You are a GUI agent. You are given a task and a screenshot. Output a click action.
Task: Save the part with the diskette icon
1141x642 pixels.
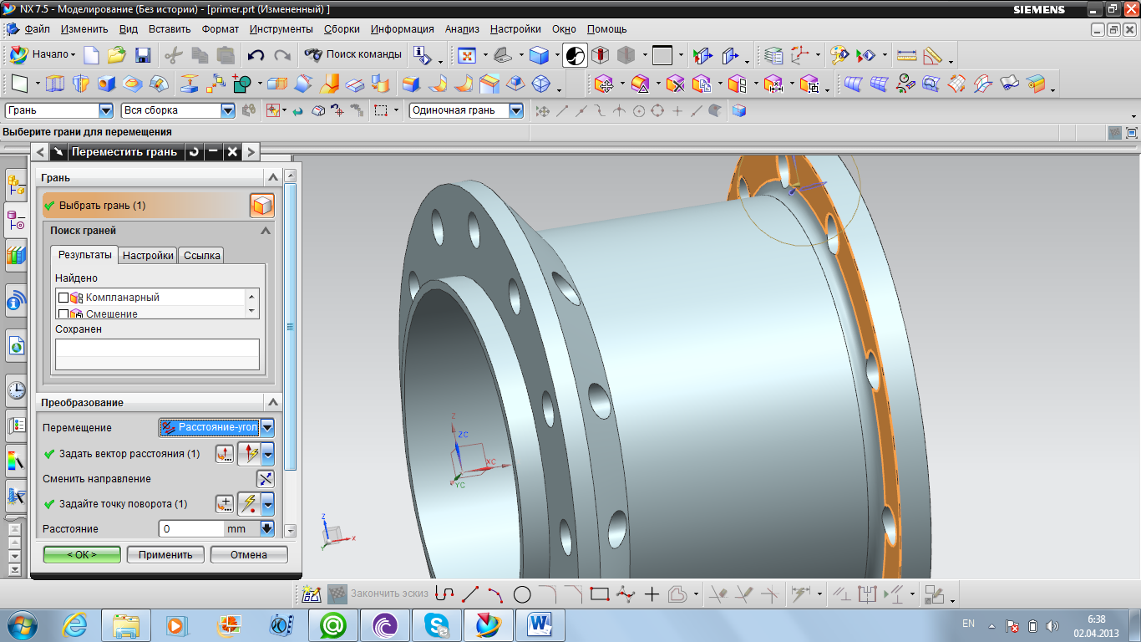pos(143,55)
